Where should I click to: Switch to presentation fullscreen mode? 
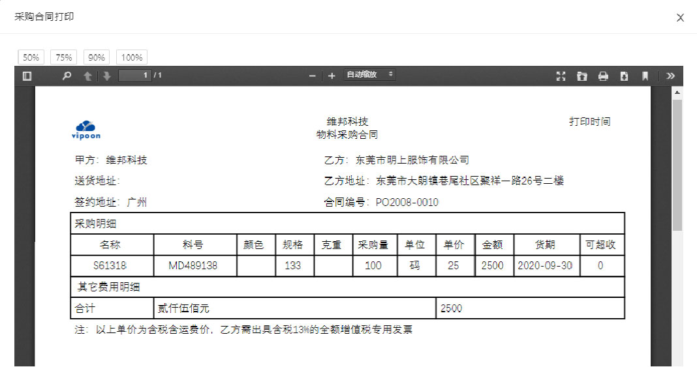pyautogui.click(x=561, y=76)
